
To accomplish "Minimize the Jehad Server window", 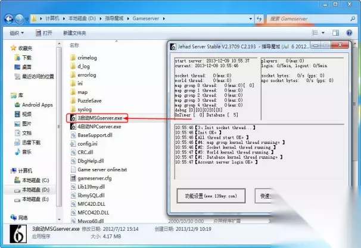I will 316,46.
